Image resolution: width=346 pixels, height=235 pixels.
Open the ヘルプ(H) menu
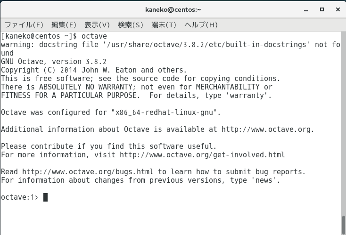tap(201, 24)
